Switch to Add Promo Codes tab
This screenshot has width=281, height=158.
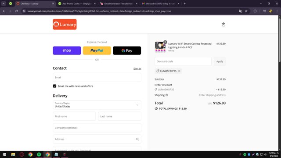point(77,4)
